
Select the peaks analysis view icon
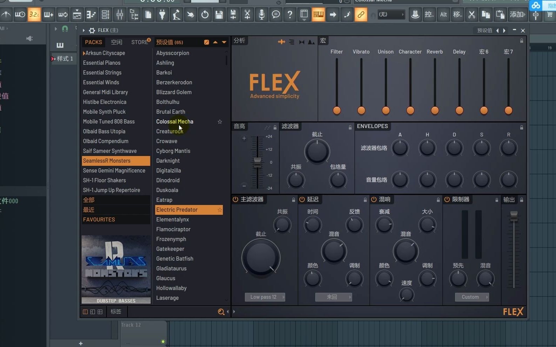[311, 42]
